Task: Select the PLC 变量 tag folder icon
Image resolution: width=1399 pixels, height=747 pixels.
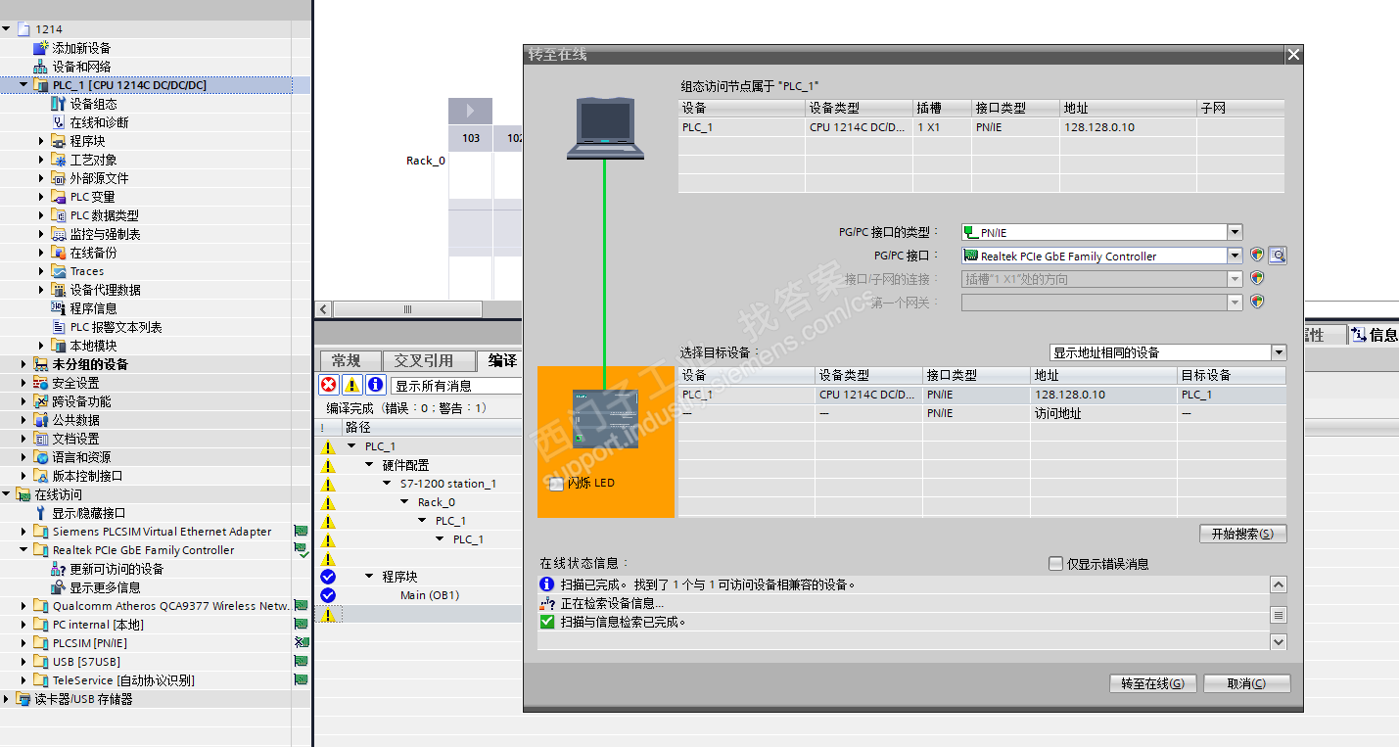Action: 58,197
